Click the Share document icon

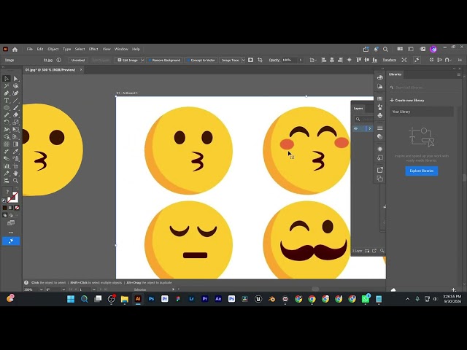coord(366,49)
